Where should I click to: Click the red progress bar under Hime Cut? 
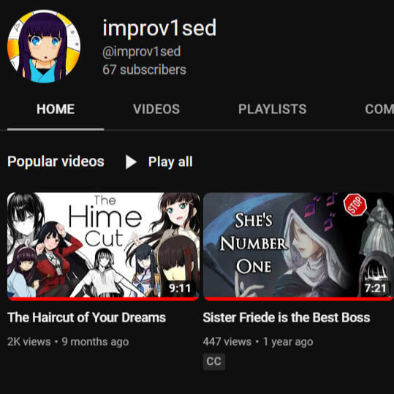pyautogui.click(x=103, y=299)
